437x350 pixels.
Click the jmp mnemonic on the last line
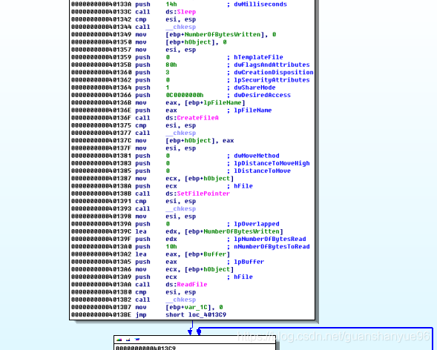[x=141, y=315]
